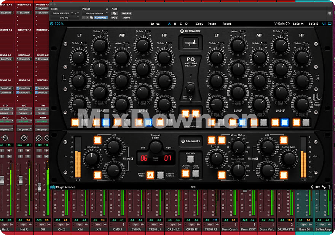
Task: Select settings slot C
Action: tap(181, 24)
